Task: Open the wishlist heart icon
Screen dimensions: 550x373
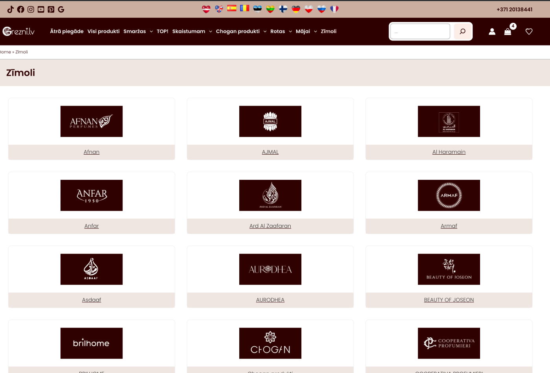Action: (529, 31)
